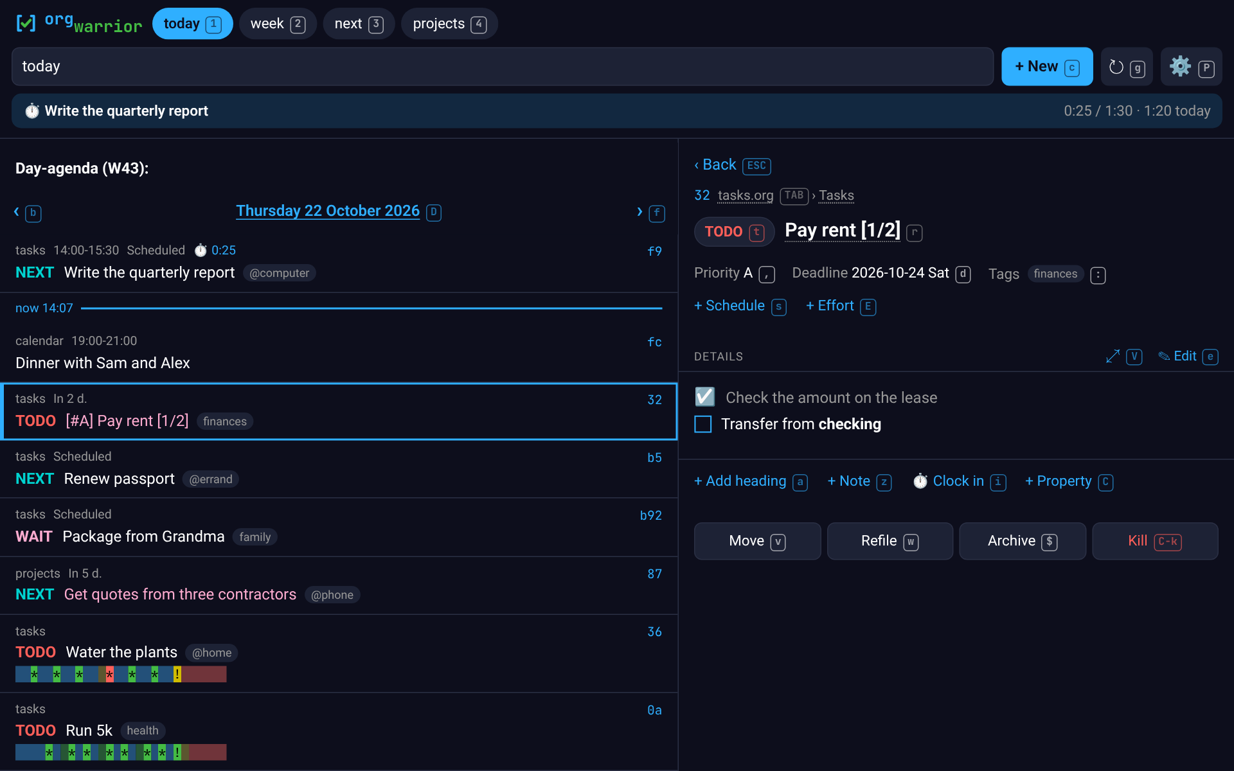Click the priority comma key badge
Image resolution: width=1234 pixels, height=771 pixels.
pos(767,275)
